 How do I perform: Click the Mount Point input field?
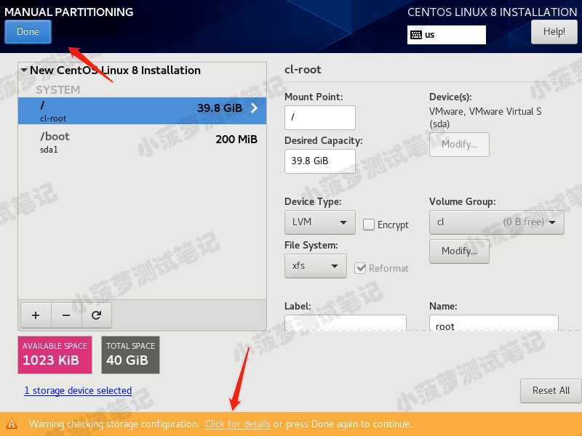pos(319,118)
